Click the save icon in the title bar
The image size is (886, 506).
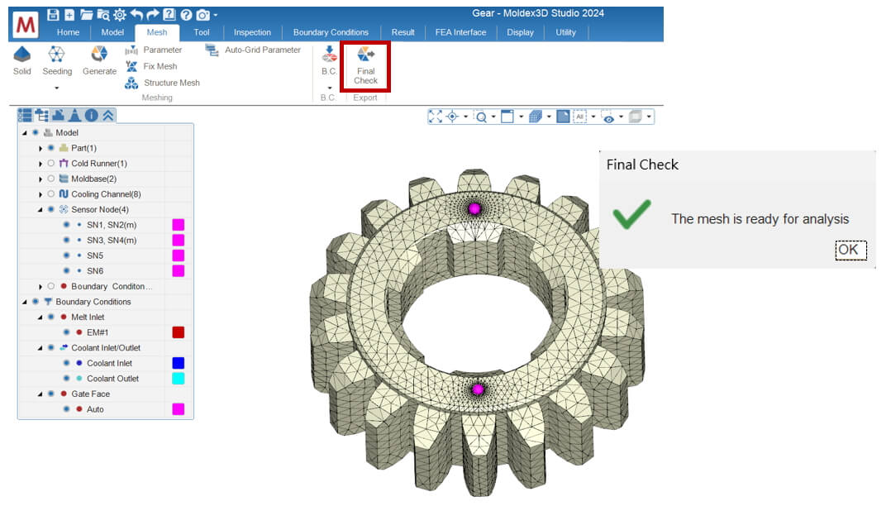pyautogui.click(x=53, y=15)
